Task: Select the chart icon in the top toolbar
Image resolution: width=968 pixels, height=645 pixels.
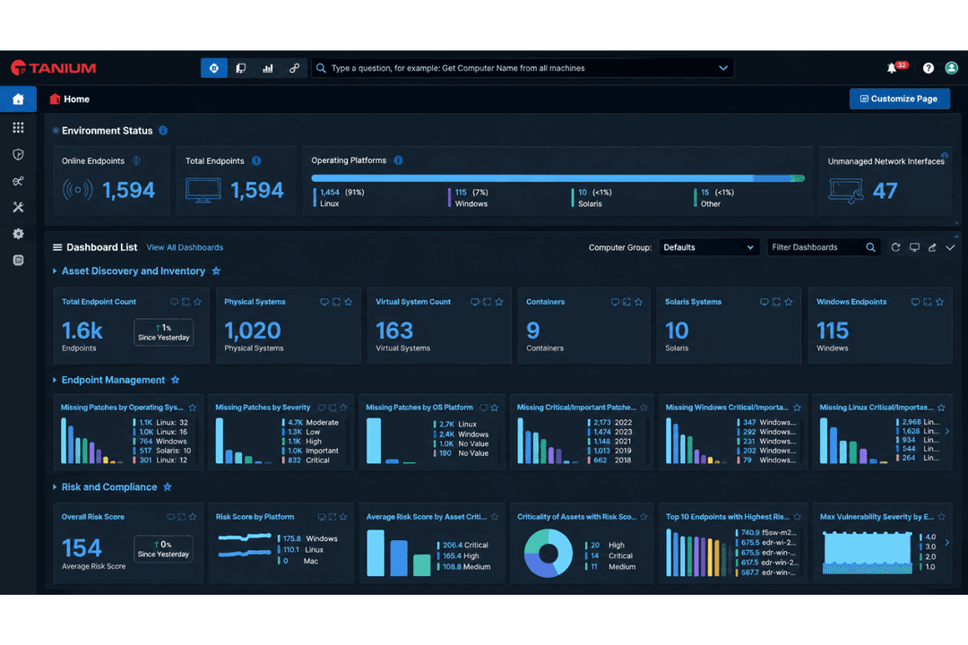Action: tap(267, 68)
